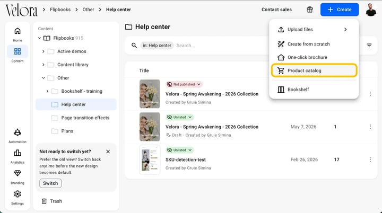
Task: Click the 'in: Help center' search chip
Action: coord(157,45)
